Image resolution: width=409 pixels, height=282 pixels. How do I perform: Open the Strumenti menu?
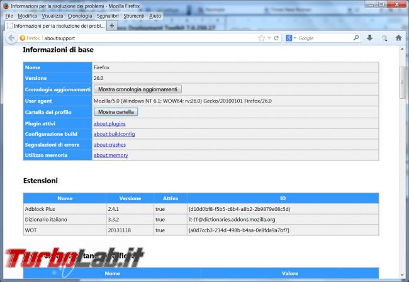134,16
